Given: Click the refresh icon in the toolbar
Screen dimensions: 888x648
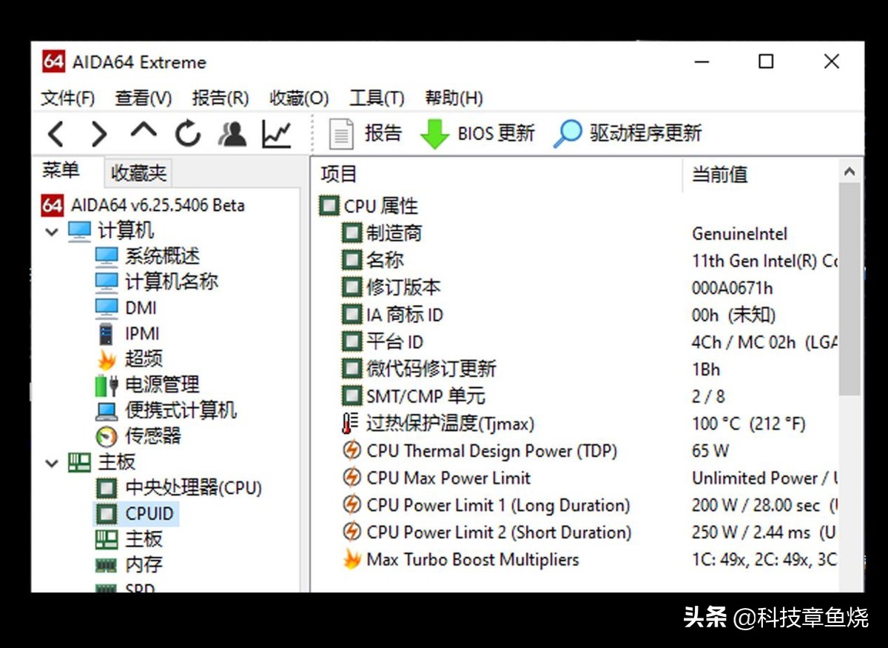Looking at the screenshot, I should tap(187, 133).
